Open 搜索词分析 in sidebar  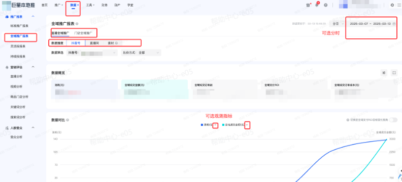pyautogui.click(x=18, y=117)
